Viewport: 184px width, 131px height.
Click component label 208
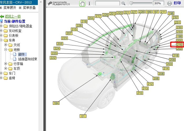[x=161, y=74]
